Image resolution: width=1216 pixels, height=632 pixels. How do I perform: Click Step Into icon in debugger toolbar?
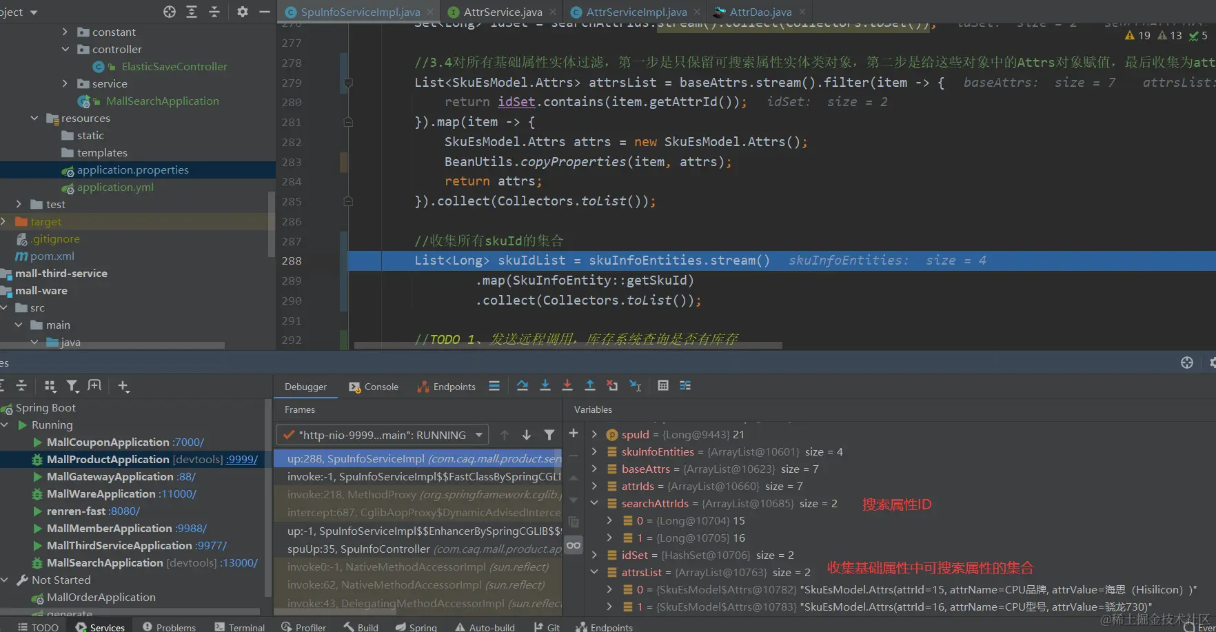[545, 386]
